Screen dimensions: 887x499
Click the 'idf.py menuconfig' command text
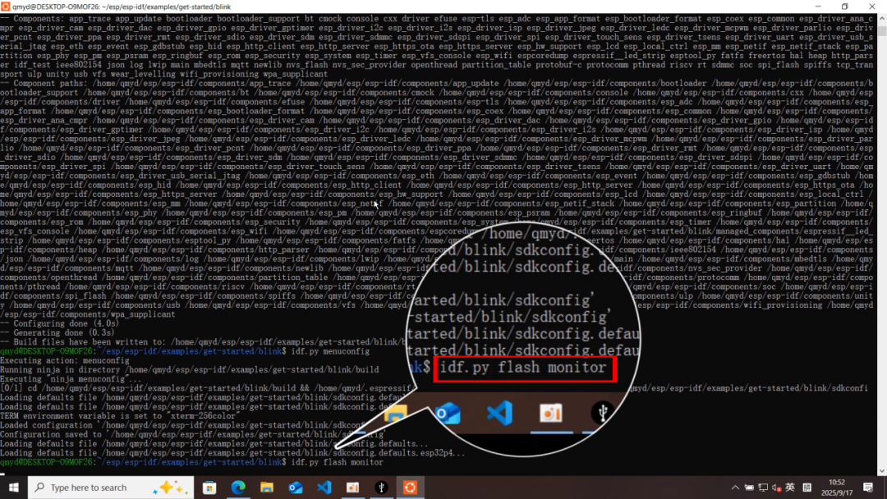(330, 351)
